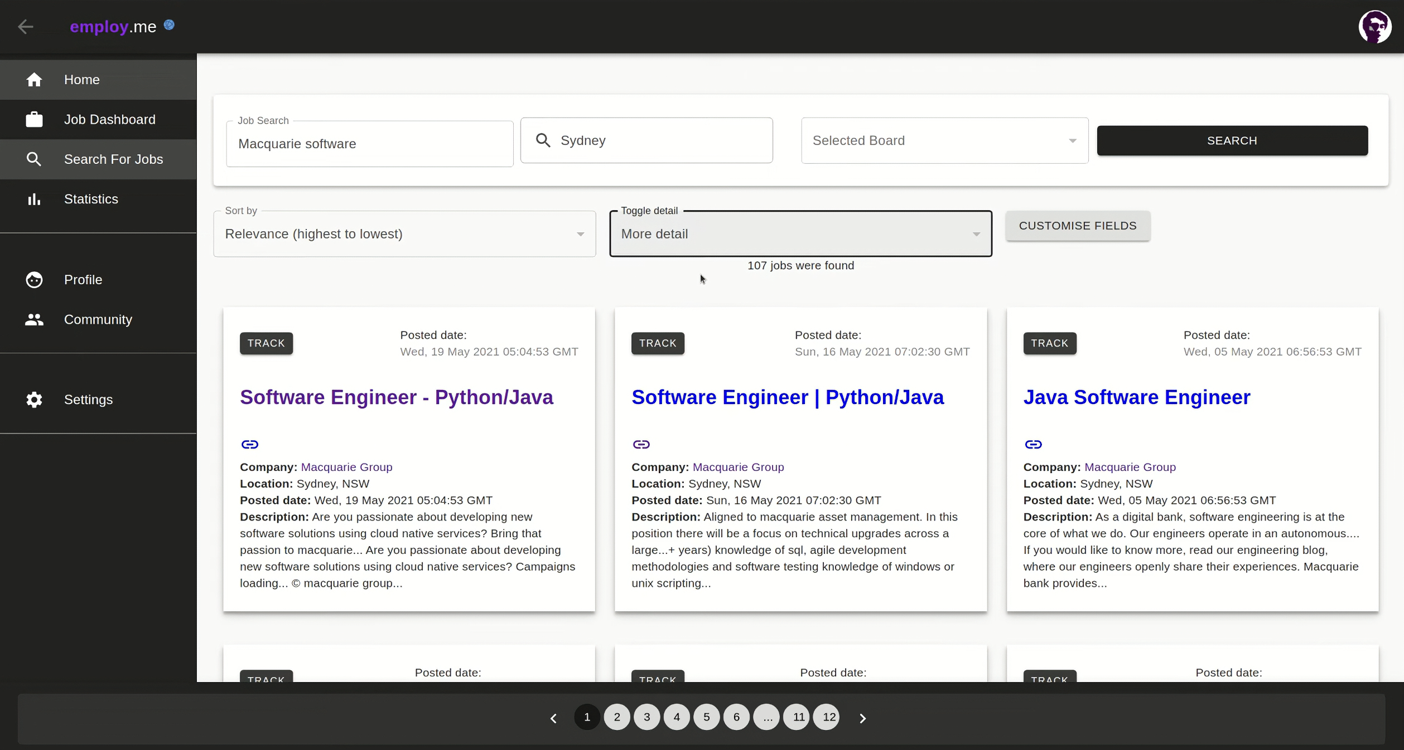Track the Java Software Engineer job
Screen dimensions: 1404x750
1049,343
